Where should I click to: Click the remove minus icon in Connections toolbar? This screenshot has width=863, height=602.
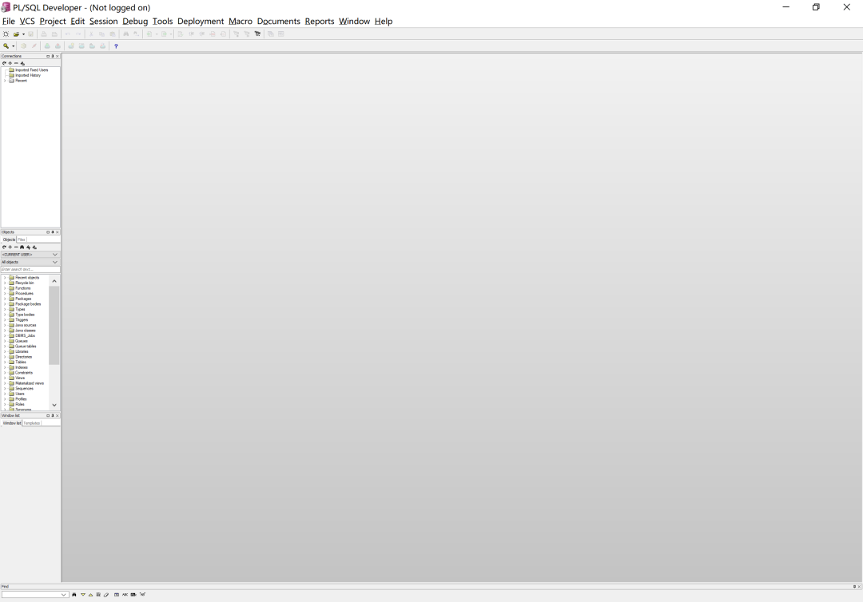click(16, 63)
